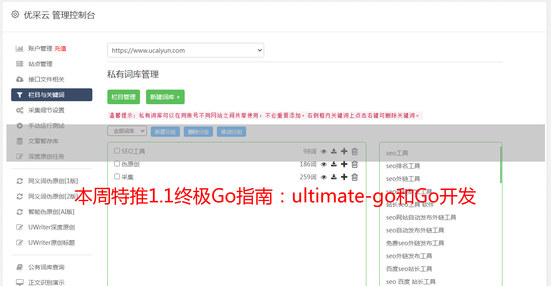
Task: Add keywords to SEO工具 with plus icon
Action: pyautogui.click(x=344, y=151)
